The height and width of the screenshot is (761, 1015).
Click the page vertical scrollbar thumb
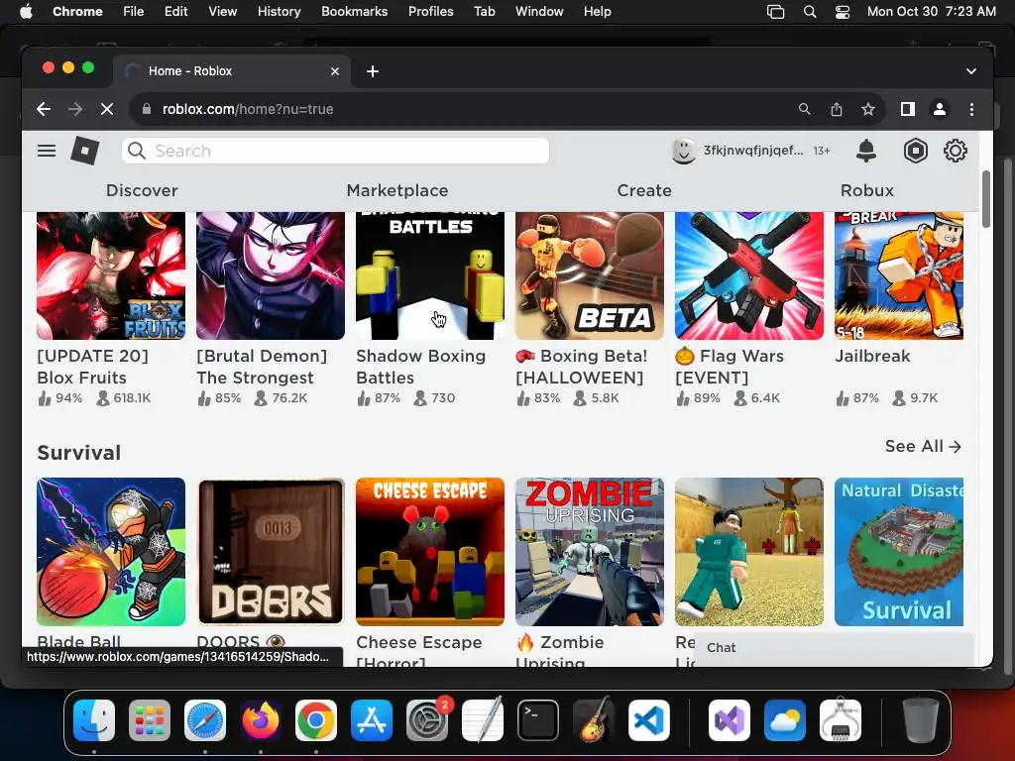986,199
